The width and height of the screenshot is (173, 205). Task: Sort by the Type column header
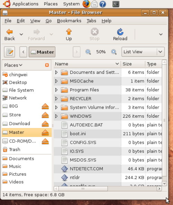coord(154,64)
